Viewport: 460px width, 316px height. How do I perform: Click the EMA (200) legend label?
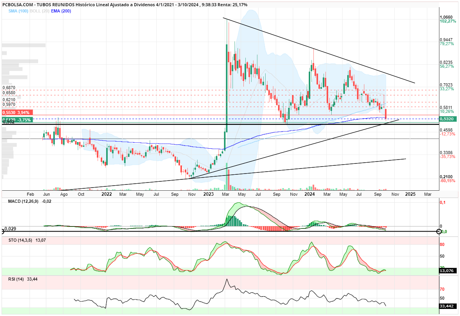[61, 11]
